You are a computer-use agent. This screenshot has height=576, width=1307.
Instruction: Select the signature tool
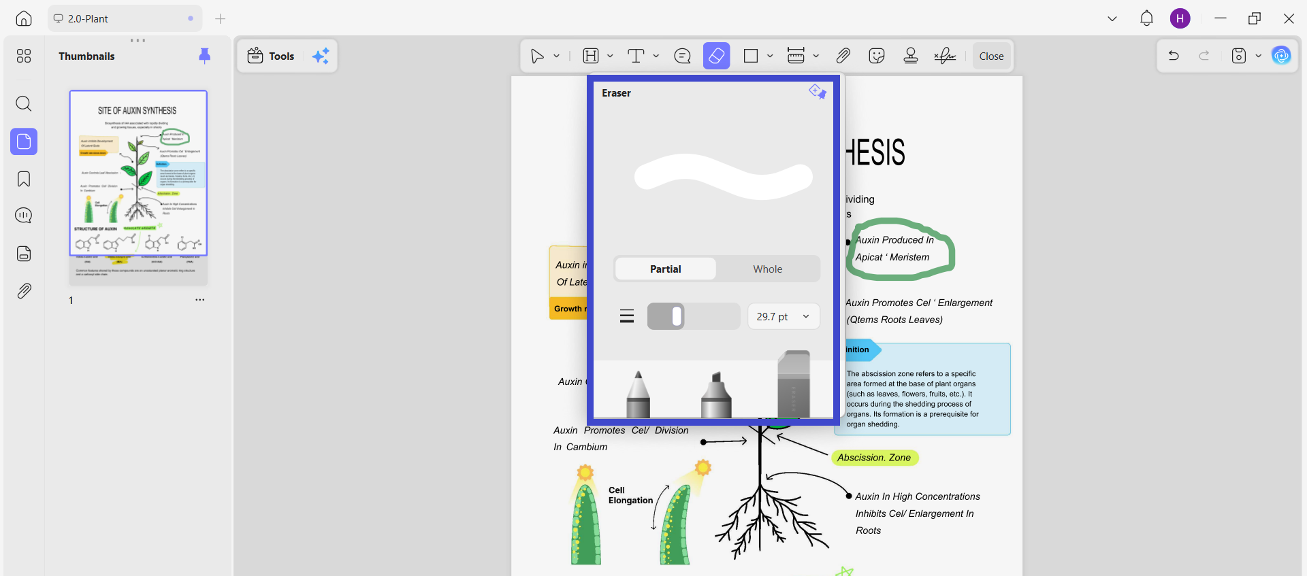pos(945,56)
